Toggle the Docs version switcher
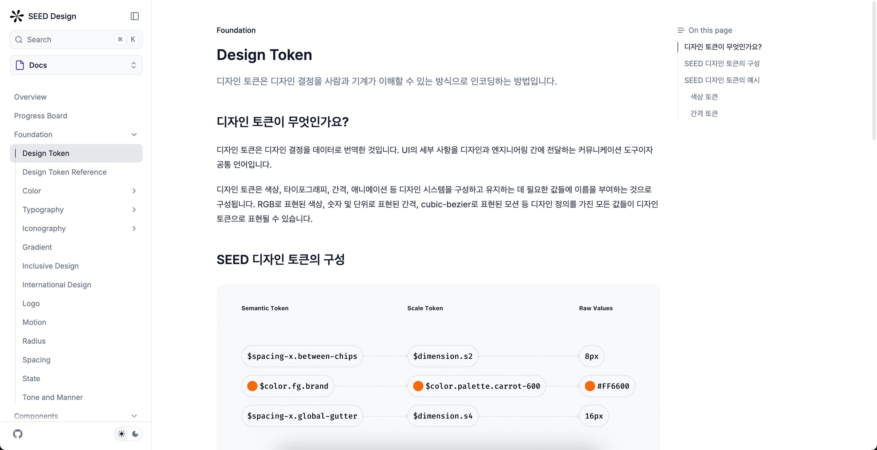This screenshot has width=877, height=450. point(133,65)
